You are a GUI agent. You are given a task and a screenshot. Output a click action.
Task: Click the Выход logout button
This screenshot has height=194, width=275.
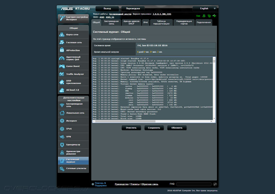pyautogui.click(x=107, y=8)
